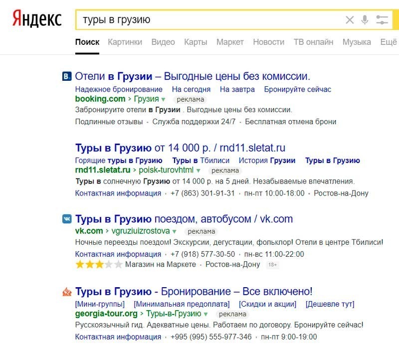Click phone number +7 (863) 301-91-31
This screenshot has width=399, height=350.
pyautogui.click(x=202, y=193)
